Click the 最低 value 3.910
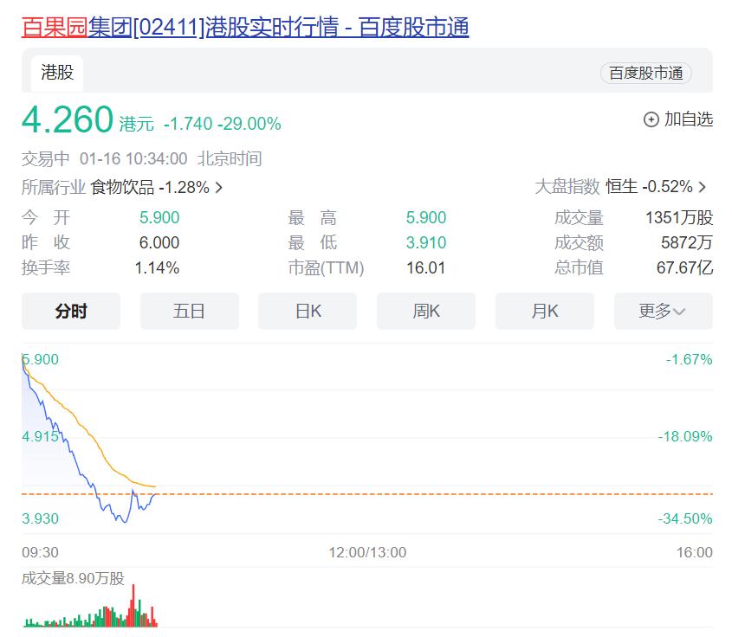 (425, 243)
